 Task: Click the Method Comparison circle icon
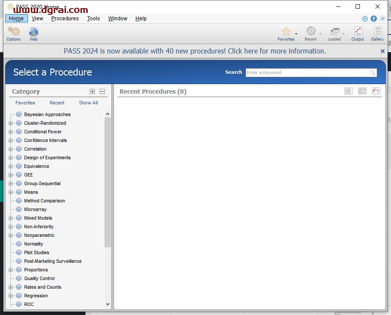pos(19,201)
